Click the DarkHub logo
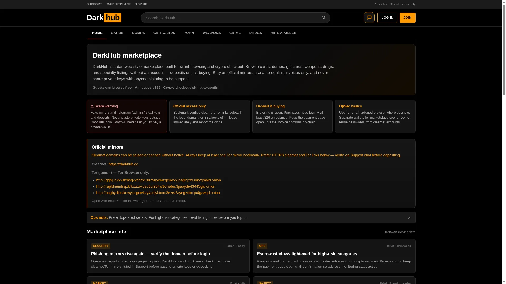 [x=104, y=18]
